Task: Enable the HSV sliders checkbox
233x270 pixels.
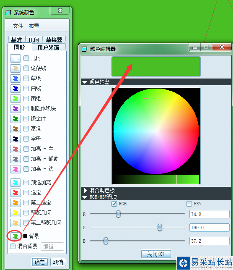Action: coord(189,204)
